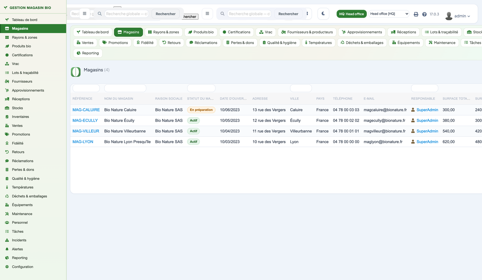This screenshot has height=280, width=482.
Task: Sort by the Référence column header
Action: pos(82,99)
